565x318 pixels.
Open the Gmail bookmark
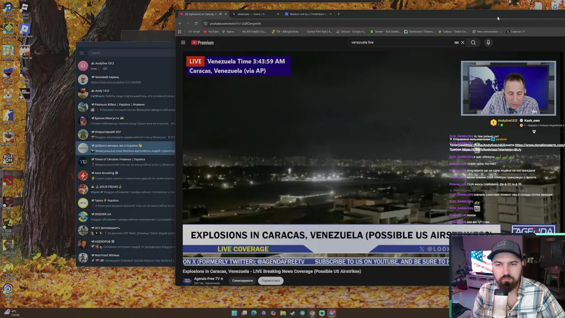pos(194,31)
